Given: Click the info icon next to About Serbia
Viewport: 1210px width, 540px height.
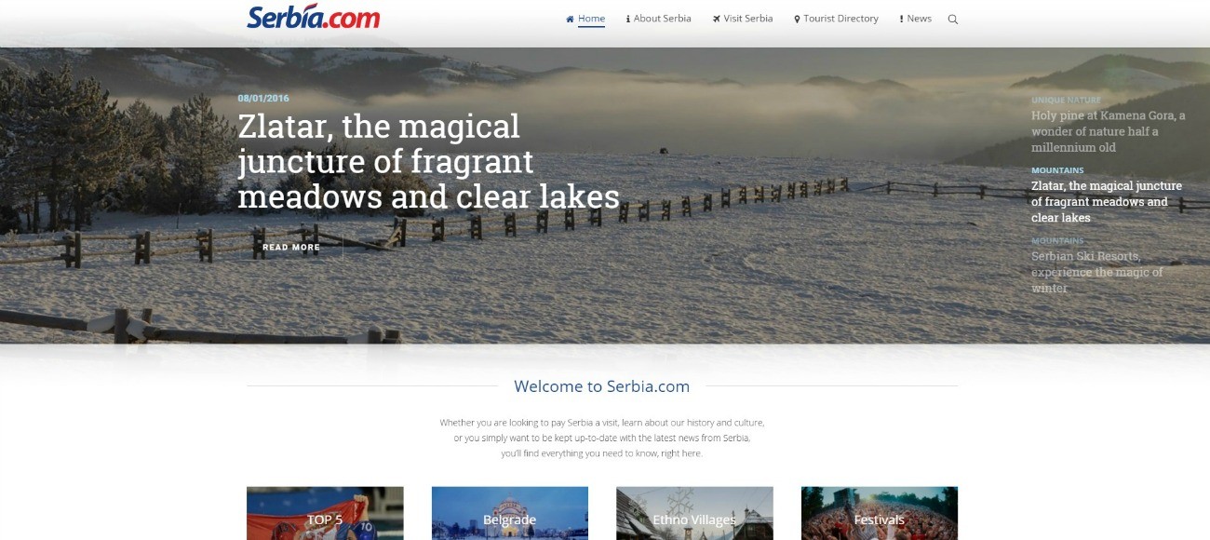Looking at the screenshot, I should [x=628, y=19].
